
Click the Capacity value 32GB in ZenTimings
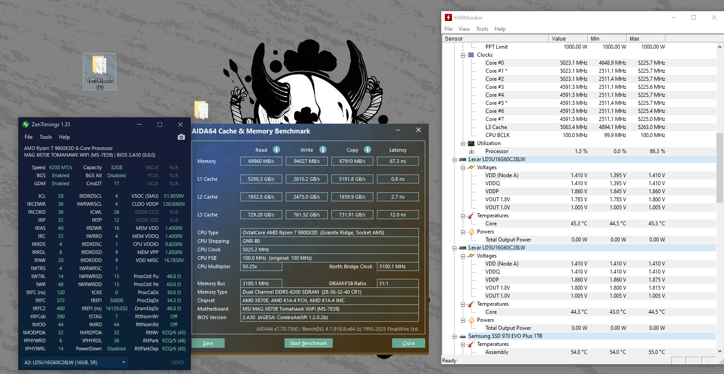117,167
